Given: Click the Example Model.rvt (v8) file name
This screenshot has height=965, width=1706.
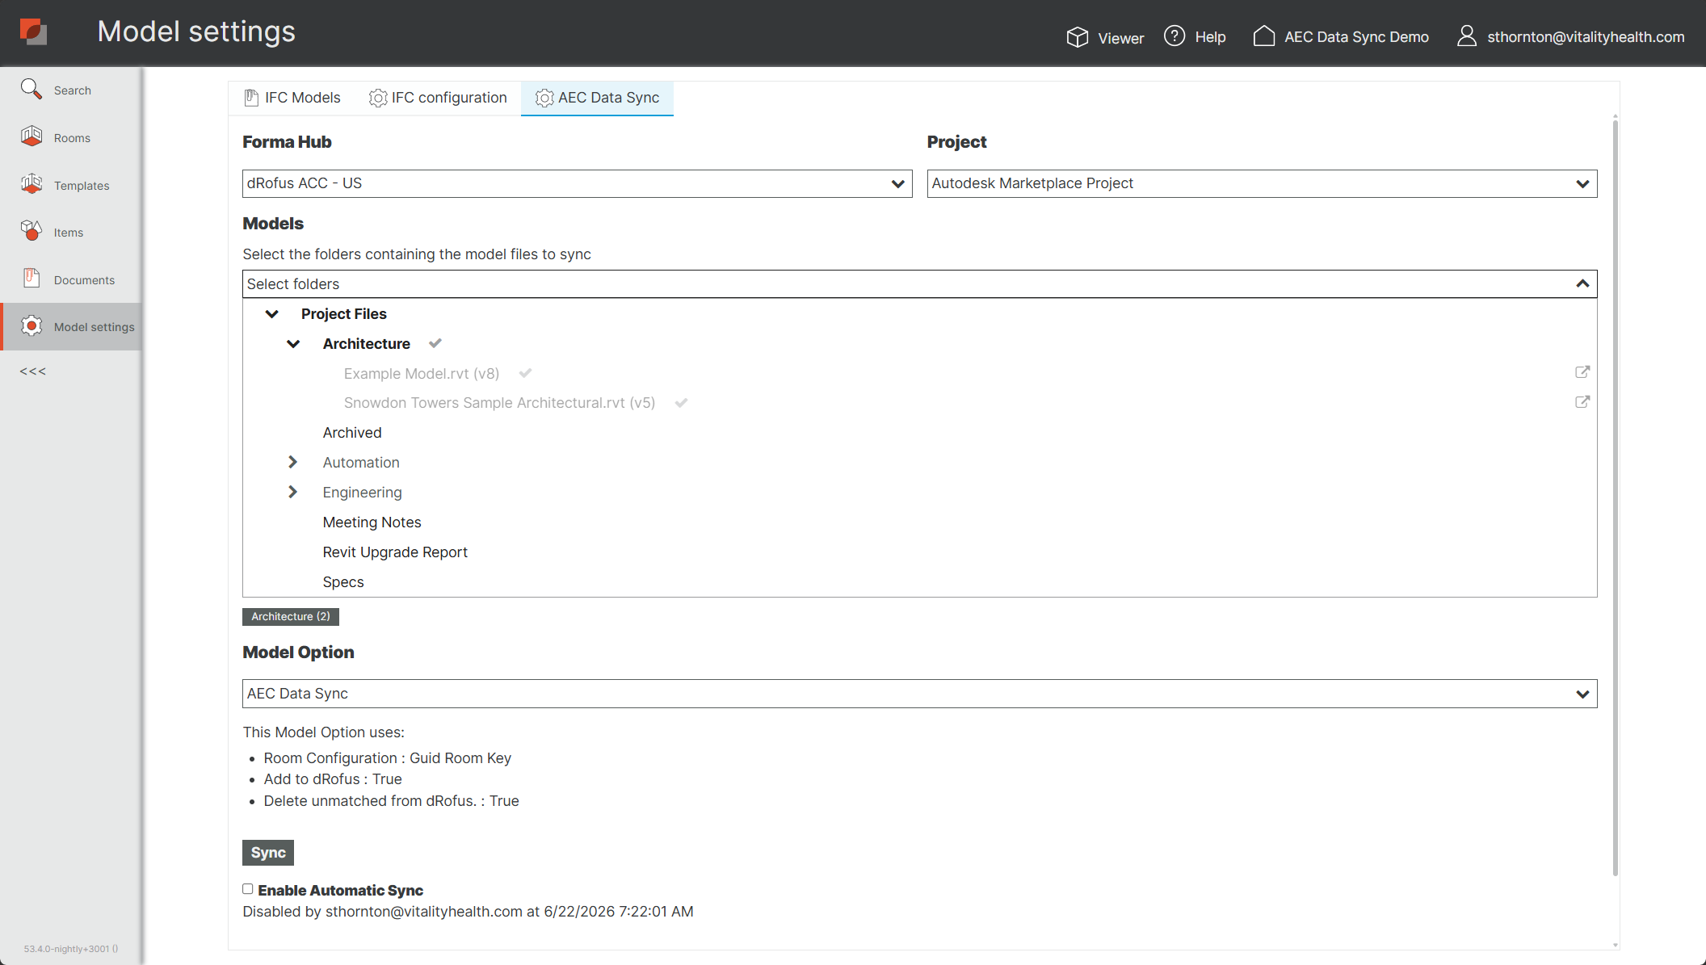Looking at the screenshot, I should [x=422, y=374].
